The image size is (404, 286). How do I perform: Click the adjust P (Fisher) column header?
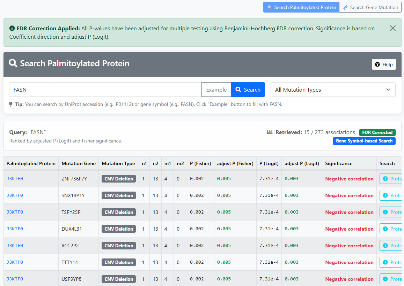tap(235, 163)
